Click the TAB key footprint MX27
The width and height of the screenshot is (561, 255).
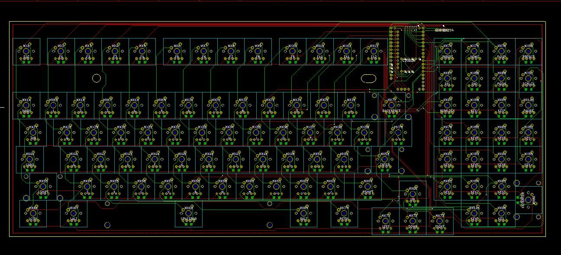(33, 133)
